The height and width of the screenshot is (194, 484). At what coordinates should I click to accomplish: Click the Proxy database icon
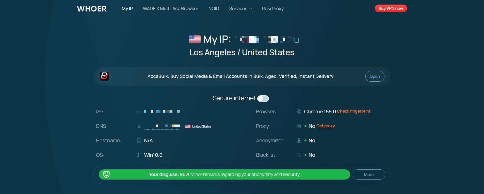click(x=299, y=126)
